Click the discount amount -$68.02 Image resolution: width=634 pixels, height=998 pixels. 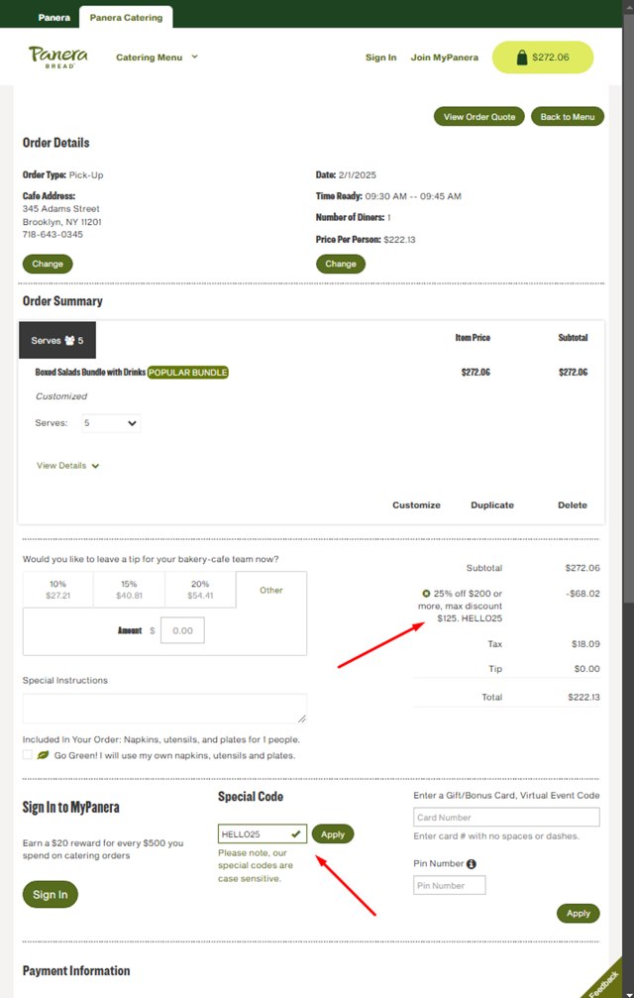coord(581,594)
